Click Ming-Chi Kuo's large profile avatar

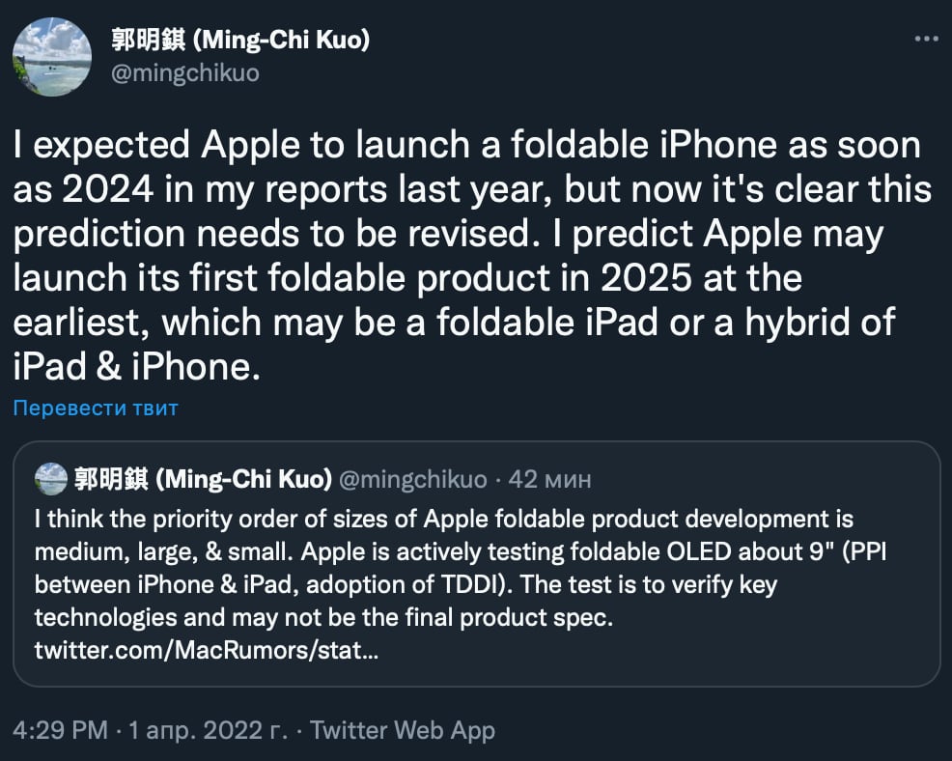[x=52, y=56]
